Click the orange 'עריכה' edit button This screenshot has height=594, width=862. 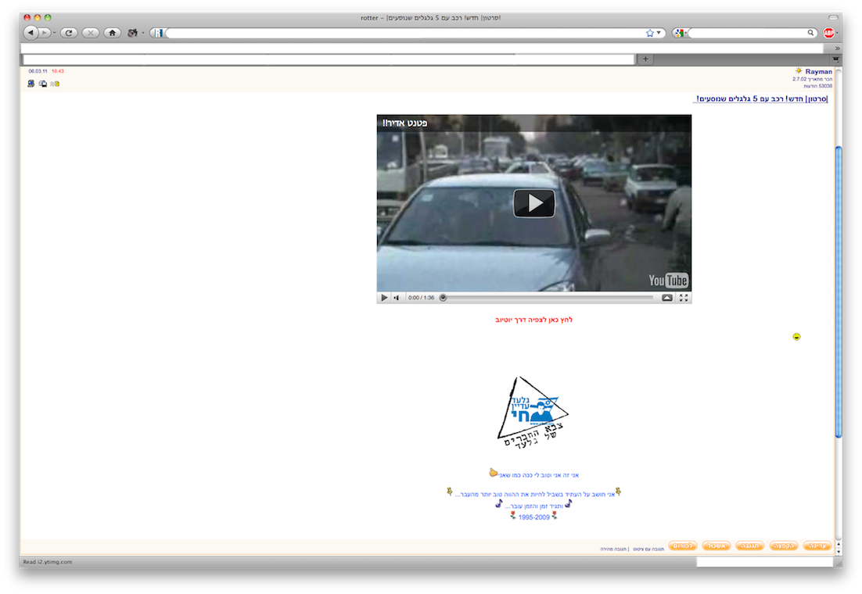pos(817,546)
